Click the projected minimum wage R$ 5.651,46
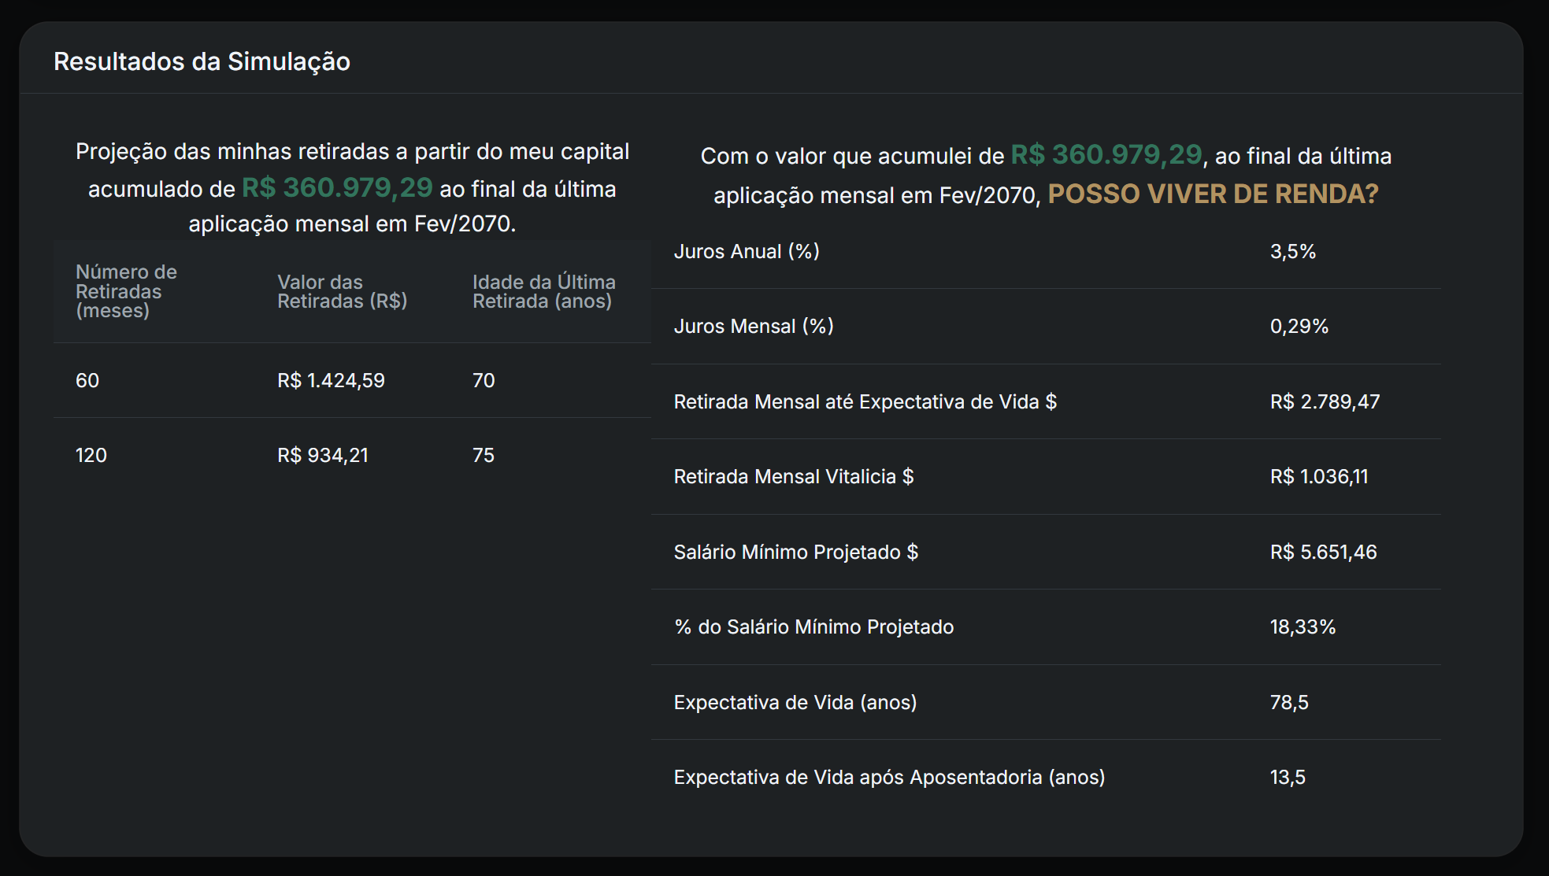Viewport: 1549px width, 876px height. (x=1324, y=552)
